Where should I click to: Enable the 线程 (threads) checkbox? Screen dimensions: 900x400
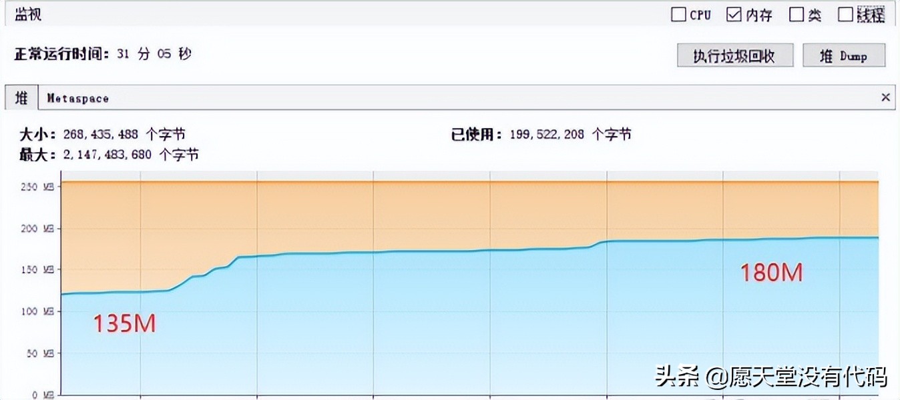click(845, 14)
